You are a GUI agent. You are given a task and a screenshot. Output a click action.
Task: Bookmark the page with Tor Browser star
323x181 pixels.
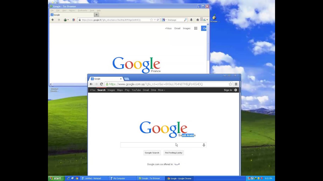(x=151, y=20)
